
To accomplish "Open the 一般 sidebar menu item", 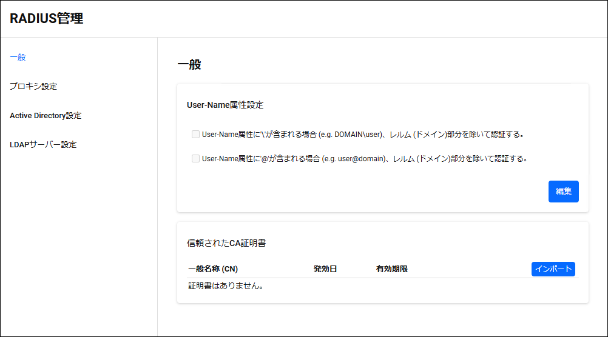I will [18, 58].
